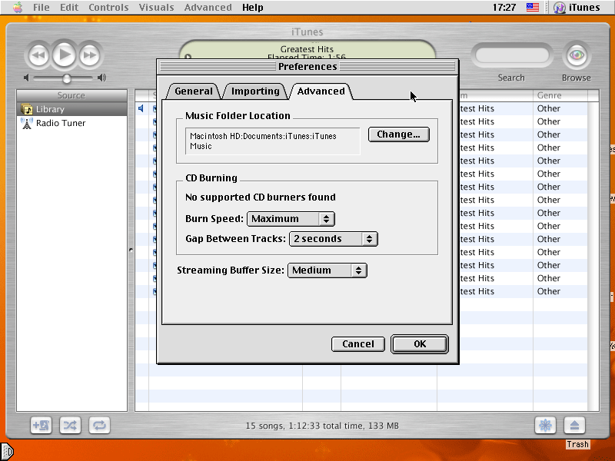Click the visual effects flower button
Screen dimensions: 615x461
click(x=545, y=426)
